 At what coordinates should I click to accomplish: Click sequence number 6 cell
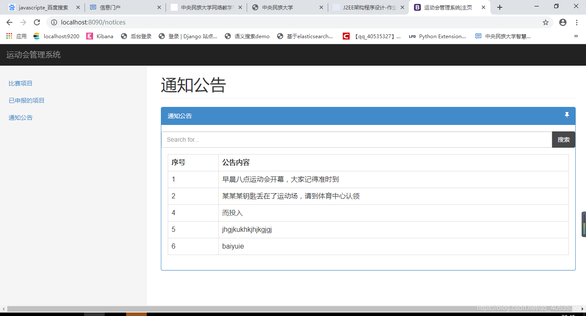pos(193,246)
